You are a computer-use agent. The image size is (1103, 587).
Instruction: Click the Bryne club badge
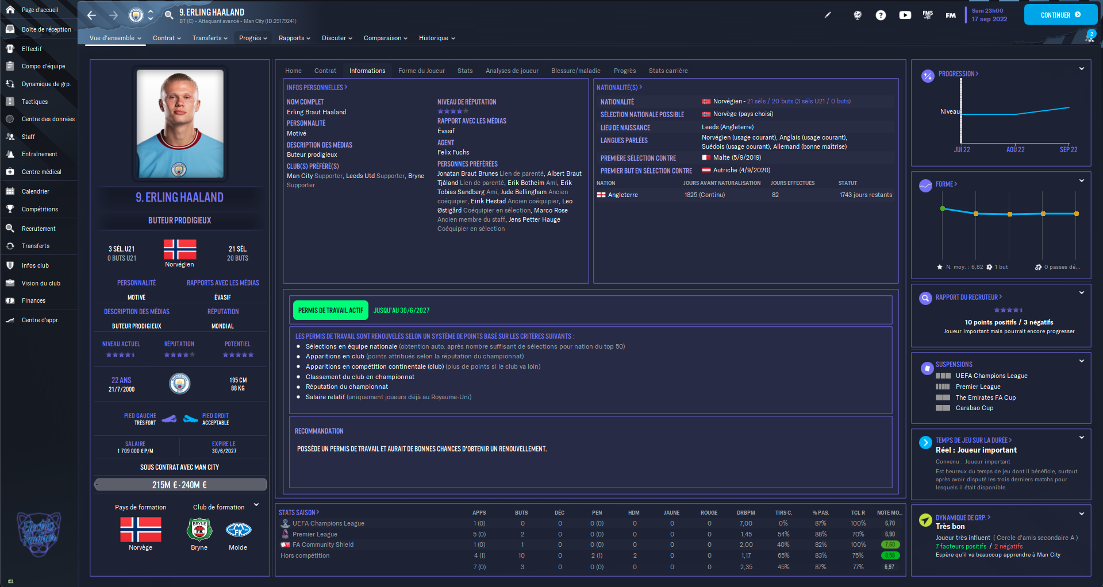click(x=199, y=530)
